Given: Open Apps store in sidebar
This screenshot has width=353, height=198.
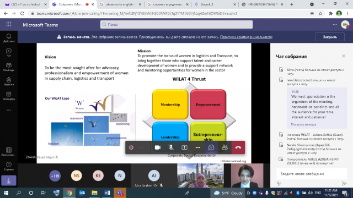Looking at the screenshot, I should 9,152.
